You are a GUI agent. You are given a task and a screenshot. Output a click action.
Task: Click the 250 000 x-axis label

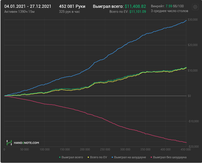point(105,149)
